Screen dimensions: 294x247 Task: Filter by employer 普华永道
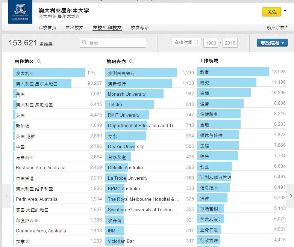(x=150, y=157)
